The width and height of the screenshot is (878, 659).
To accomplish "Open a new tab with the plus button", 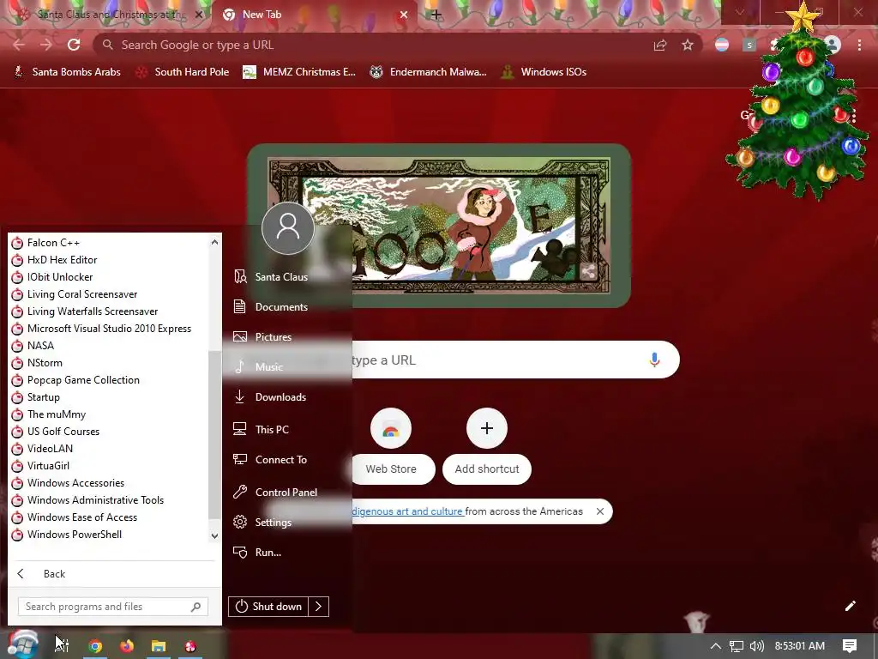I will [x=436, y=15].
